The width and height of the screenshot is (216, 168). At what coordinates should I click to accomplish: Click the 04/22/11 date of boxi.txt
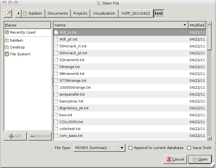(x=197, y=115)
